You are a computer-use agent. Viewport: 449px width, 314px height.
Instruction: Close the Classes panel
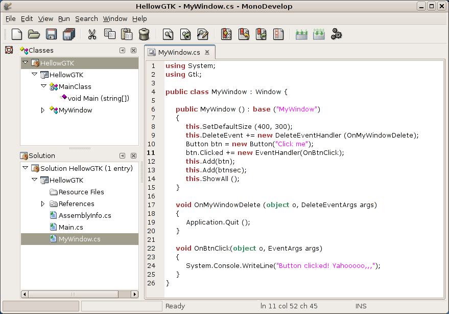point(133,51)
